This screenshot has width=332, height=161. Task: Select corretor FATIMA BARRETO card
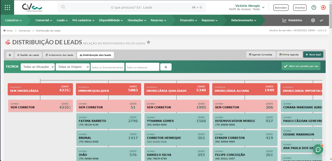click(x=109, y=121)
